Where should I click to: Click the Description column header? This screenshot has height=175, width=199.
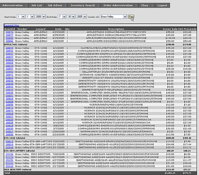116,29
